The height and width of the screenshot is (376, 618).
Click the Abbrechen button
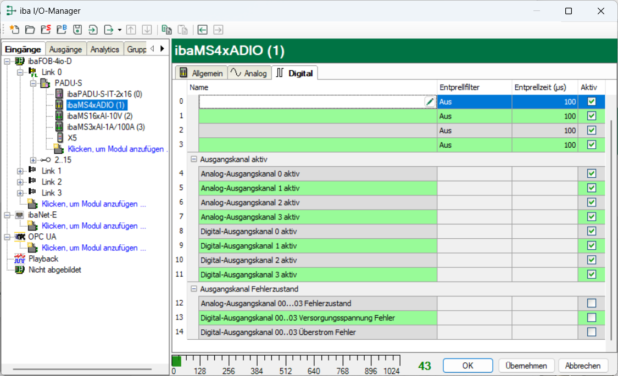click(583, 366)
